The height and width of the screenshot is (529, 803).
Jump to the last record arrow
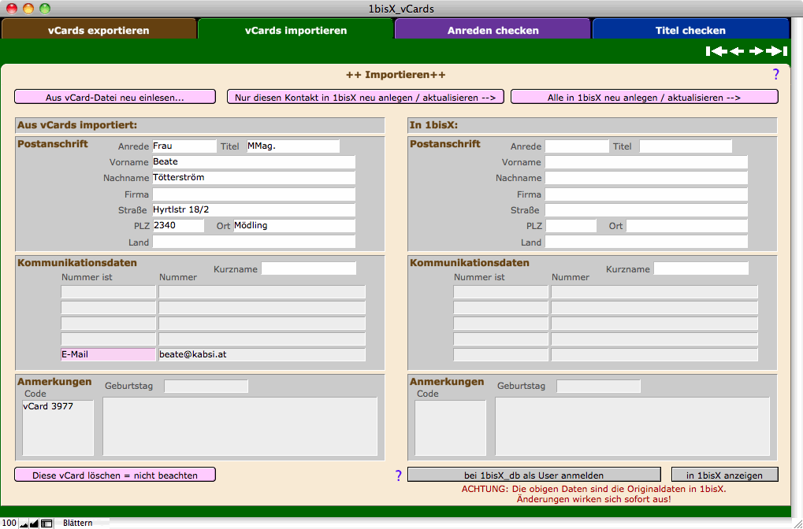pyautogui.click(x=777, y=51)
